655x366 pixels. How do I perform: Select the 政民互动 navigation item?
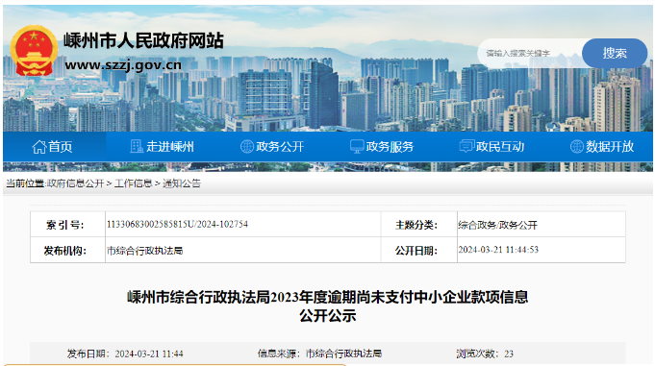(492, 146)
